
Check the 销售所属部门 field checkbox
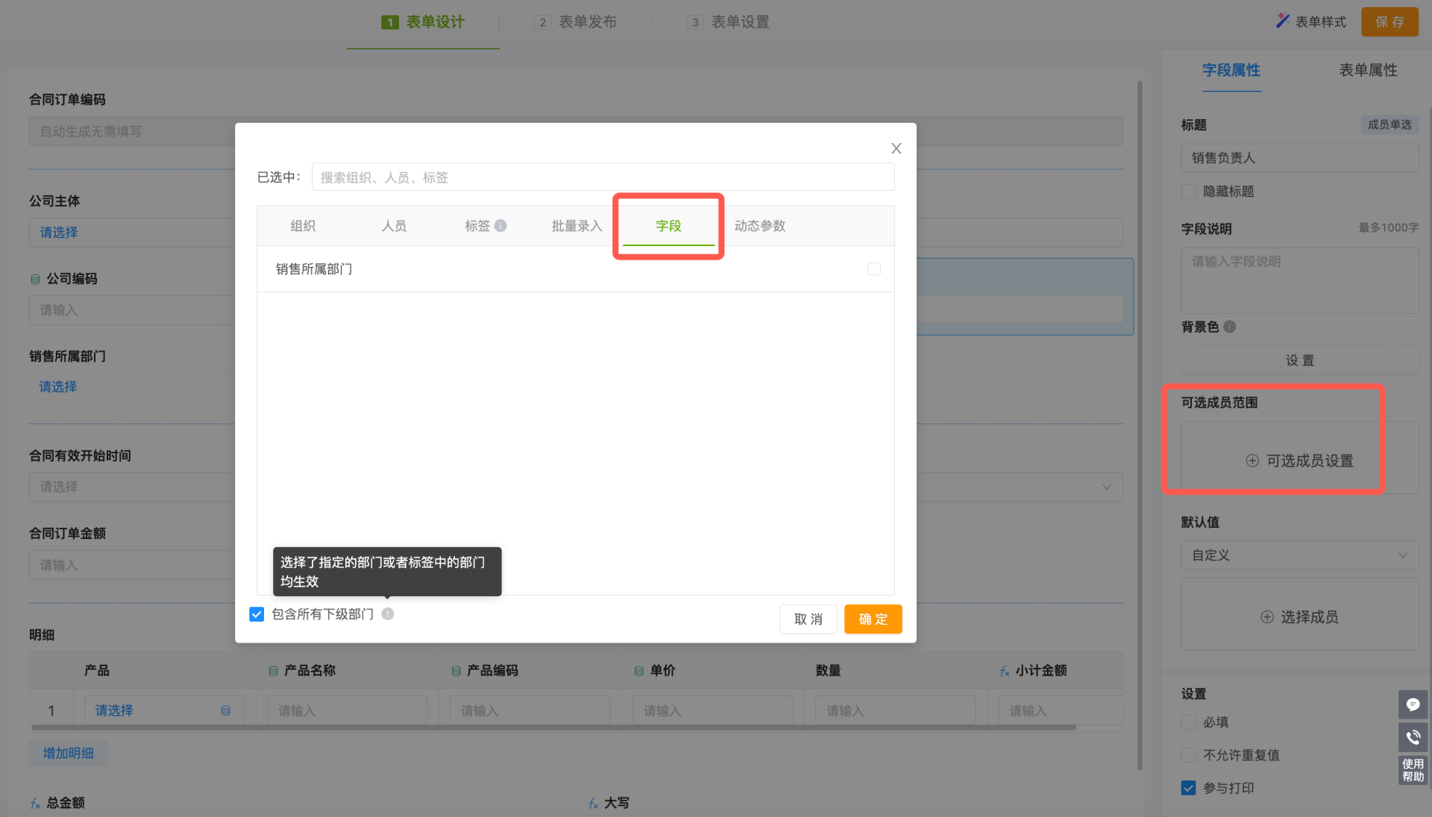point(874,269)
